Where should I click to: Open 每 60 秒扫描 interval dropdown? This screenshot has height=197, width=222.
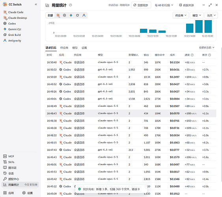[x=164, y=5]
